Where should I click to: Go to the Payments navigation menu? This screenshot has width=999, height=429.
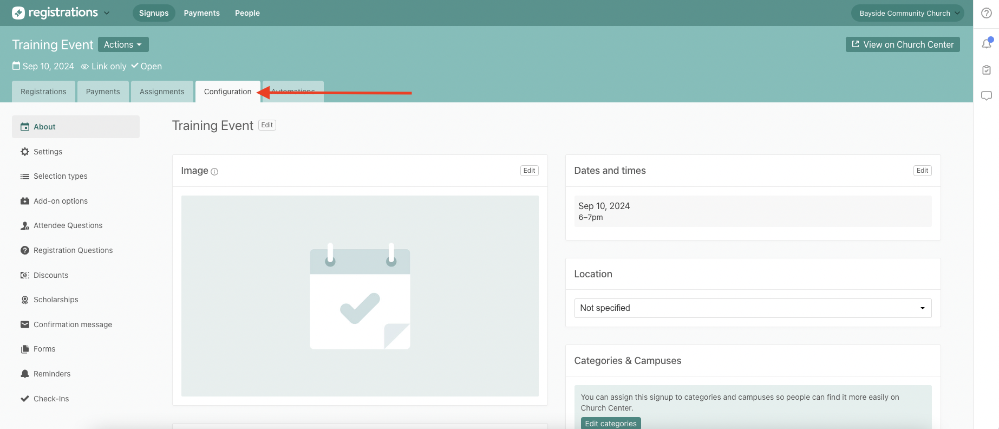click(x=201, y=13)
